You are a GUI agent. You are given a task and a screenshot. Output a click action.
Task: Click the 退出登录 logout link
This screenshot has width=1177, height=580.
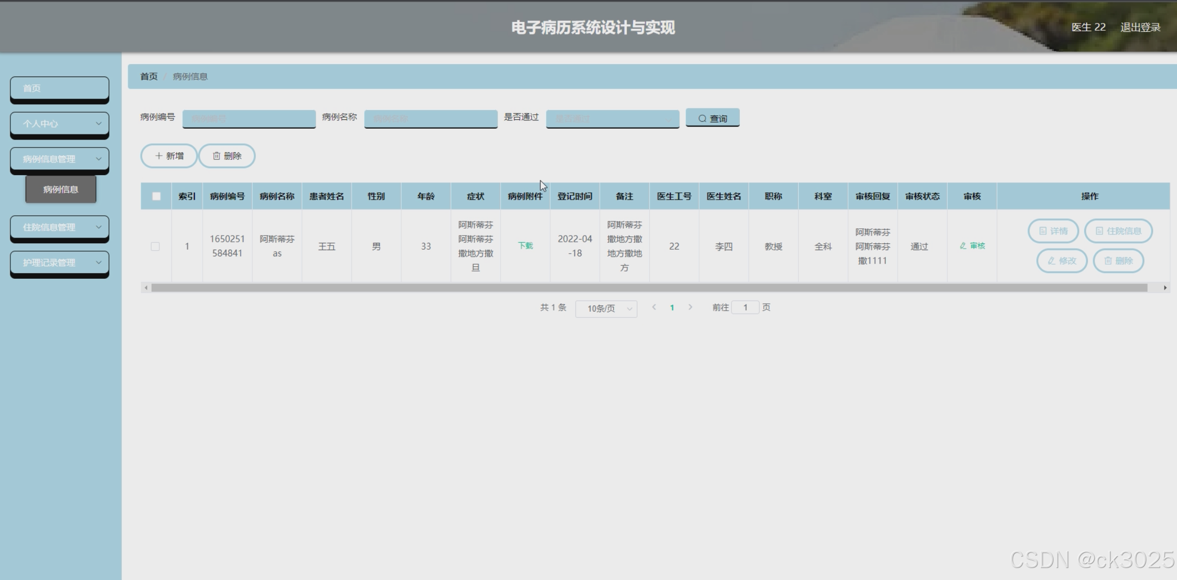click(x=1140, y=28)
